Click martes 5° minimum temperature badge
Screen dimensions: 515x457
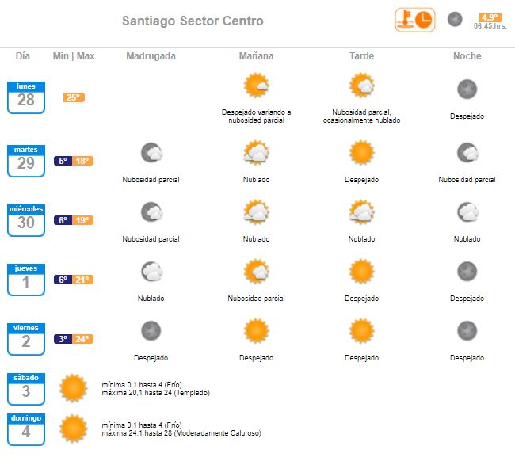pyautogui.click(x=63, y=161)
